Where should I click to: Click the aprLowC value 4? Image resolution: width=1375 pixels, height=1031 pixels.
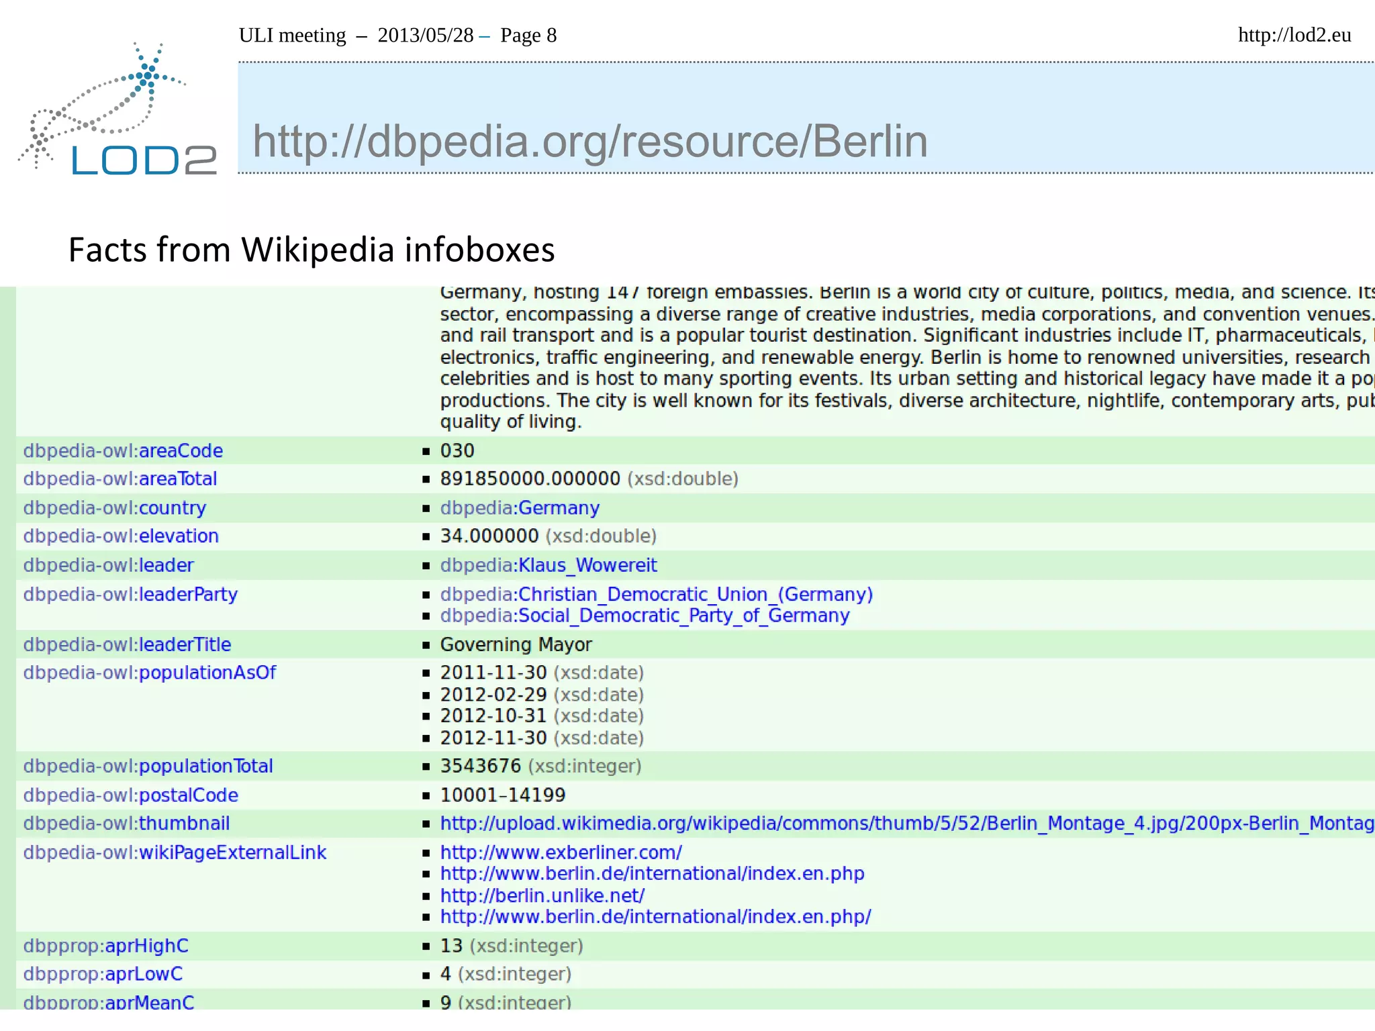[x=445, y=974]
